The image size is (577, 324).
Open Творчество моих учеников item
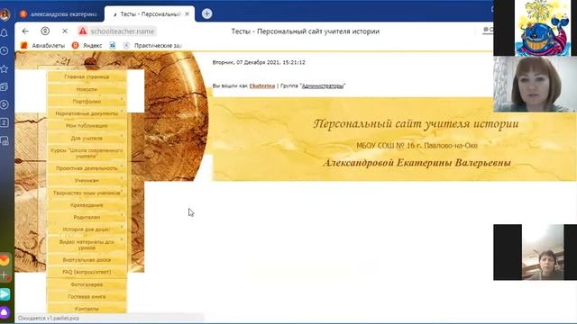87,193
